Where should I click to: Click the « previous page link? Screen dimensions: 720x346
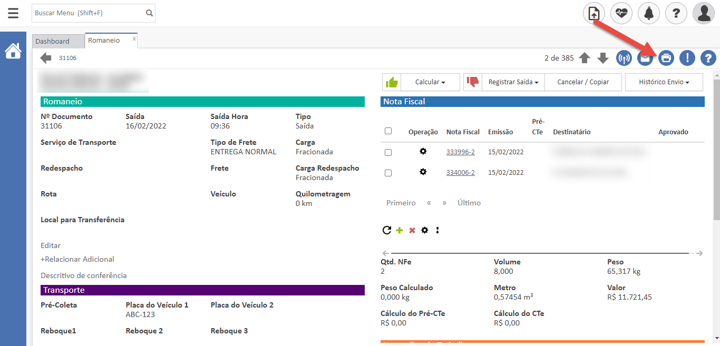coord(429,203)
